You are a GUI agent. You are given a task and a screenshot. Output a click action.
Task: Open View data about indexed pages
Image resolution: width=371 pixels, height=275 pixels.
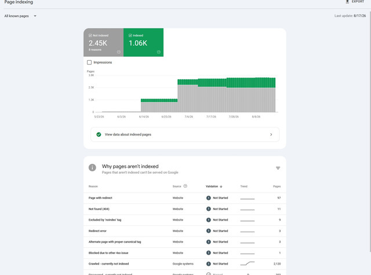pos(185,134)
